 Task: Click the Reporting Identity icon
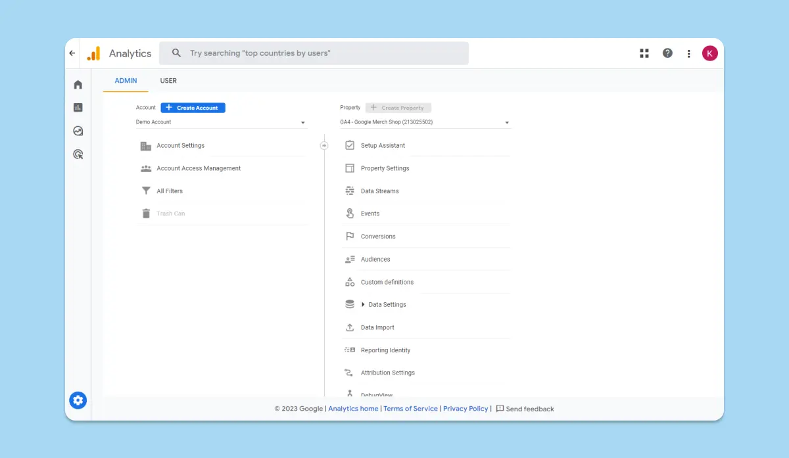click(350, 350)
